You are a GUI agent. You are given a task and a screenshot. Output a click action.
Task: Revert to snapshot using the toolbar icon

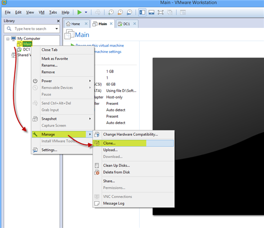120,13
